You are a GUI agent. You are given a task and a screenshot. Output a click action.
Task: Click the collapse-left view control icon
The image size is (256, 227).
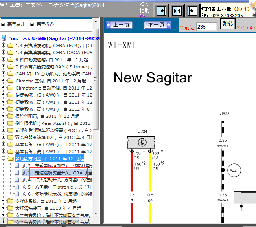(192, 11)
